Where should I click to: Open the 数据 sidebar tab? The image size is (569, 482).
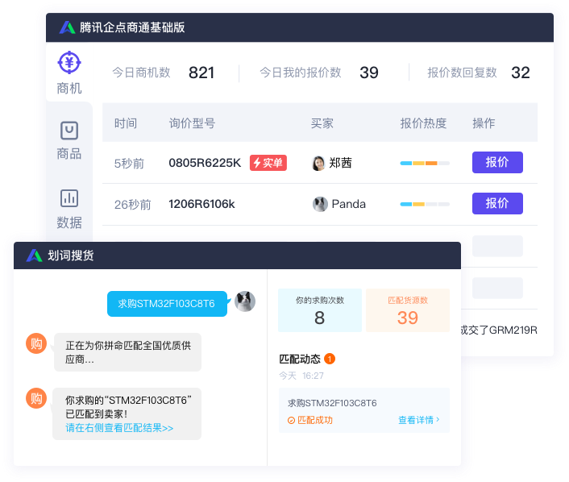pos(69,209)
